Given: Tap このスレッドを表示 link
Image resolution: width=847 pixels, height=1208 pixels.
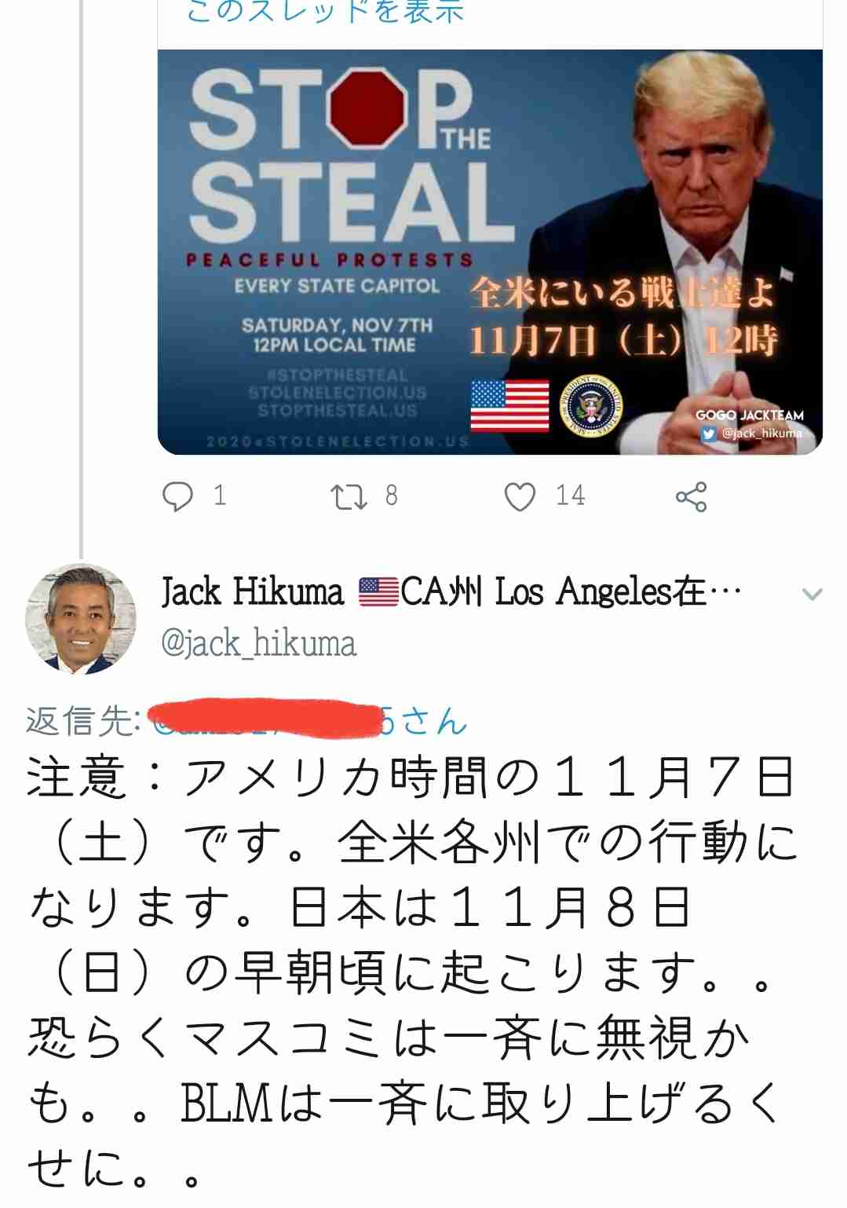Looking at the screenshot, I should [x=325, y=11].
